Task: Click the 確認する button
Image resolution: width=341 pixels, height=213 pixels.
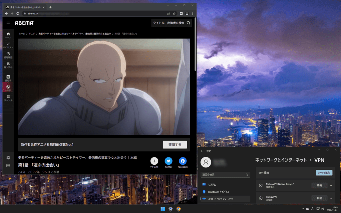Action: [x=175, y=144]
